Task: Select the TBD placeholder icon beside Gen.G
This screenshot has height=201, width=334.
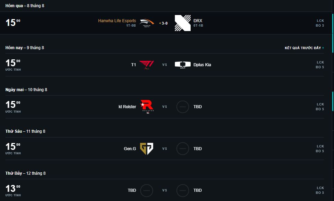Action: (x=182, y=148)
